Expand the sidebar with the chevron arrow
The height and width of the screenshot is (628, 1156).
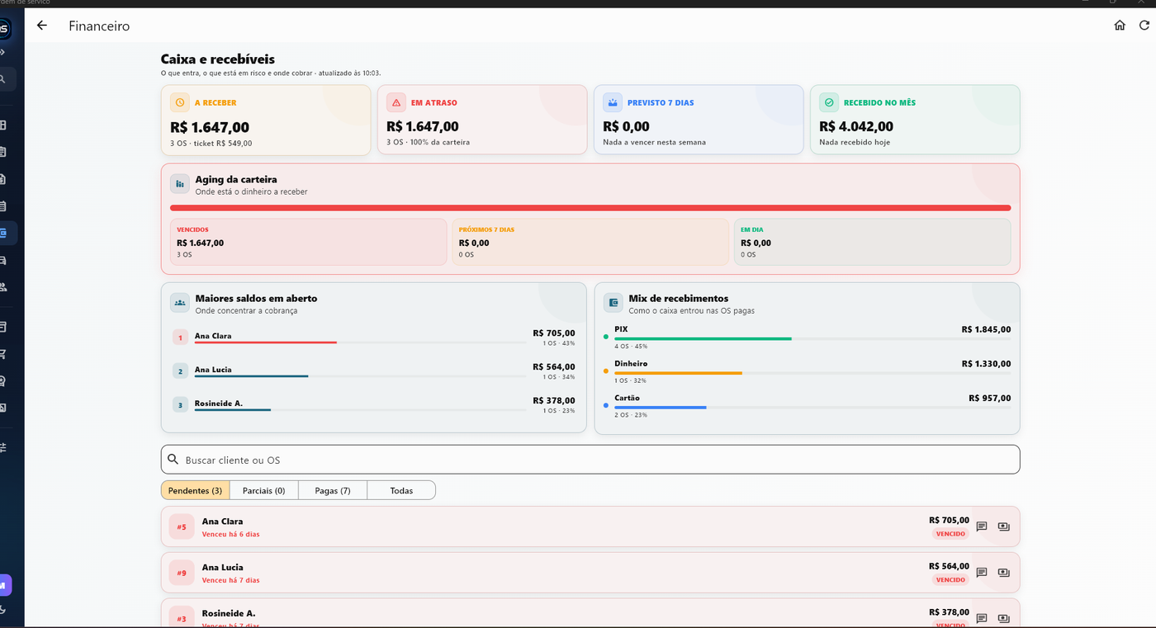2,52
